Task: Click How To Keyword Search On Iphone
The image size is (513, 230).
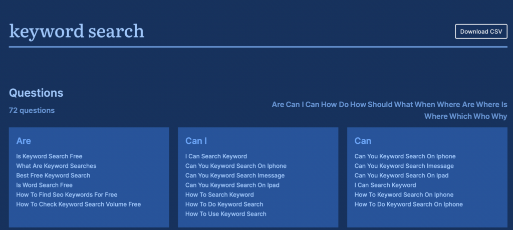Action: coord(404,194)
